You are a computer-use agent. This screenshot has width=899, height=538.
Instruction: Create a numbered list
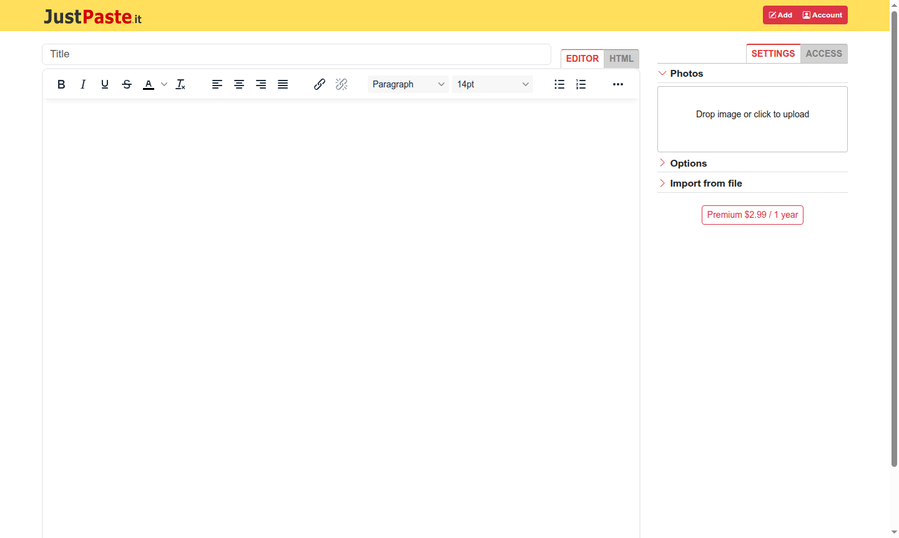[581, 84]
